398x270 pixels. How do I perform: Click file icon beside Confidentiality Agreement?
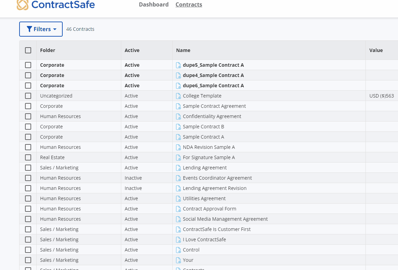click(x=178, y=116)
